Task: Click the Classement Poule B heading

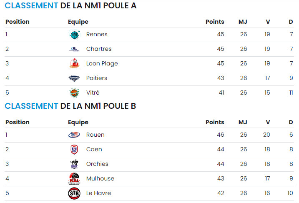Action: pyautogui.click(x=70, y=106)
